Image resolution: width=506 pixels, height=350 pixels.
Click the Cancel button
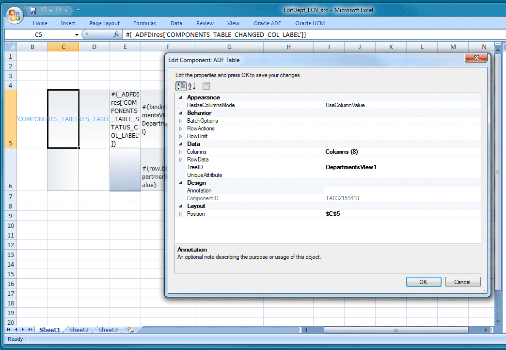463,282
